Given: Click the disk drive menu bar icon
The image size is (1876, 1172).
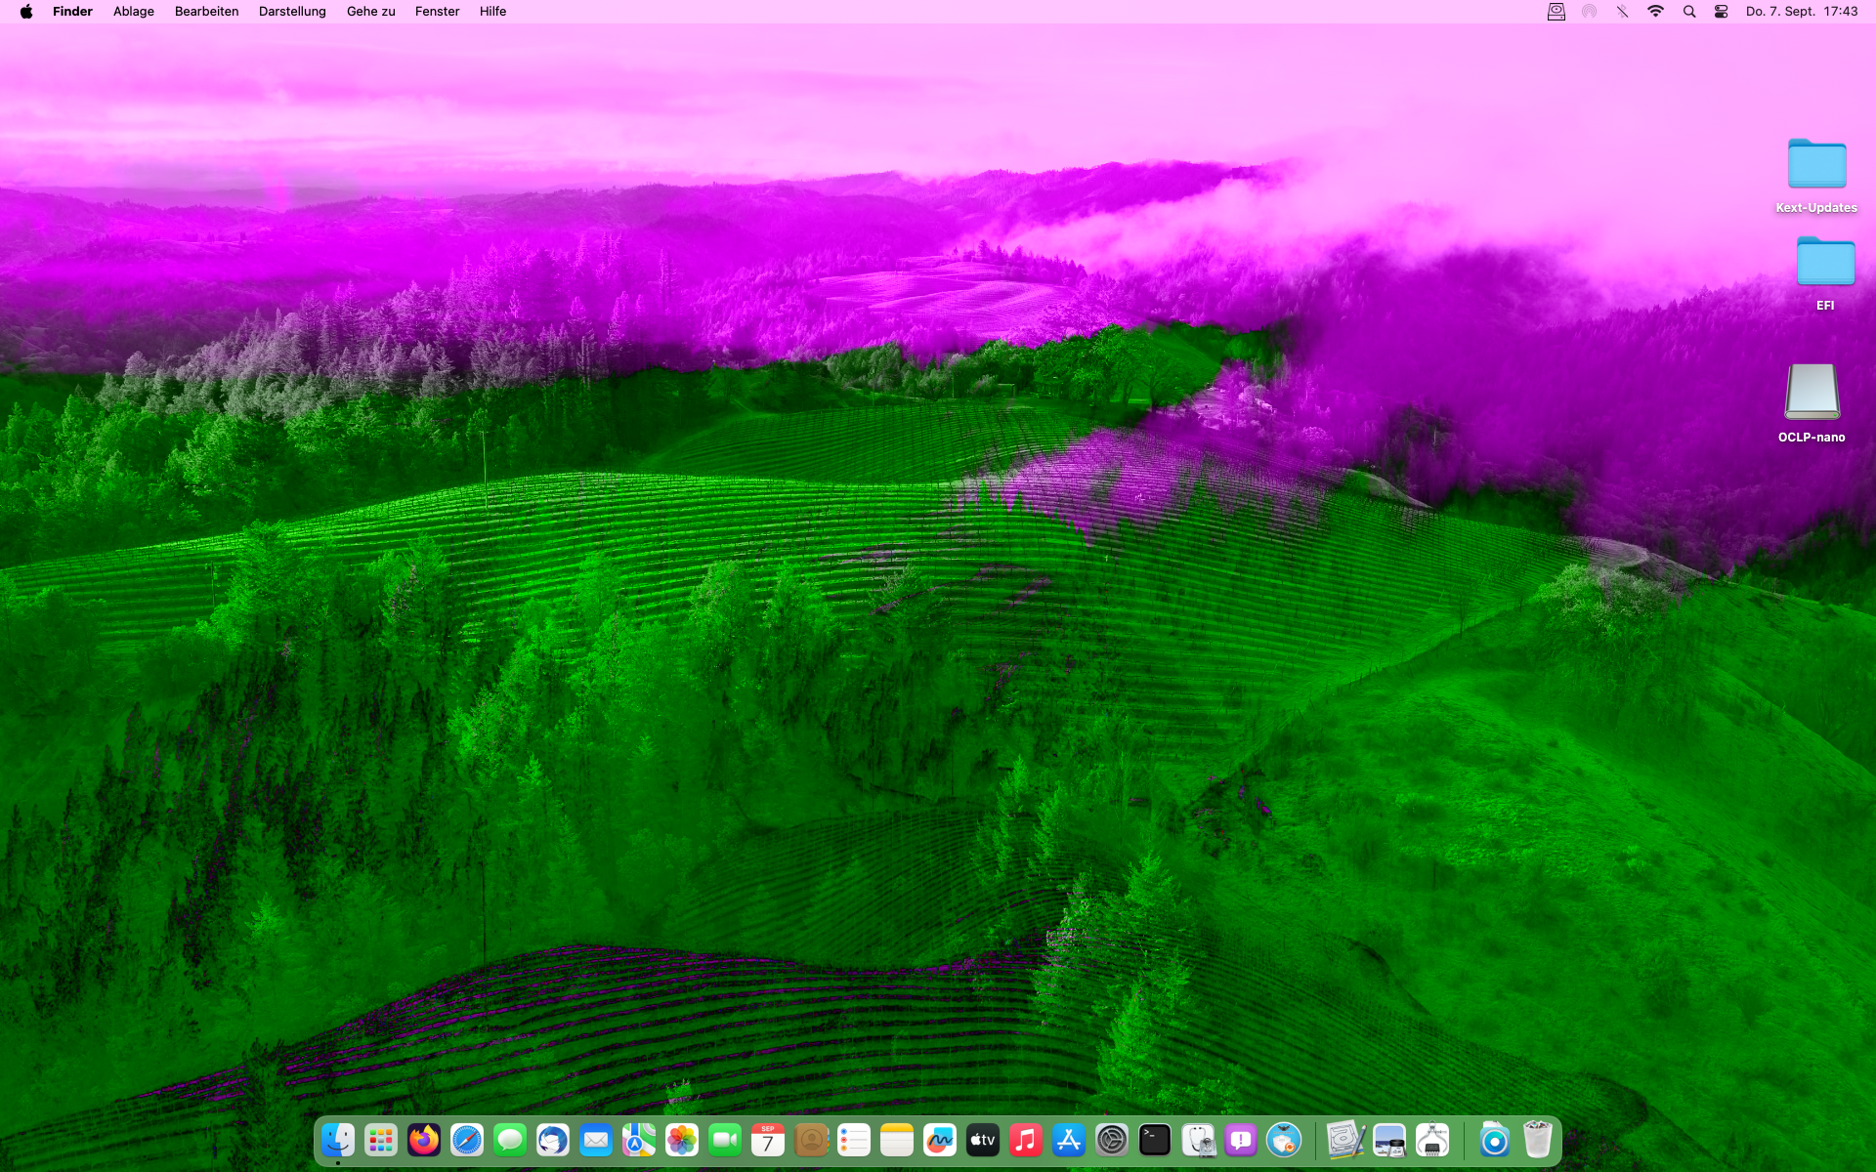Looking at the screenshot, I should [x=1556, y=12].
